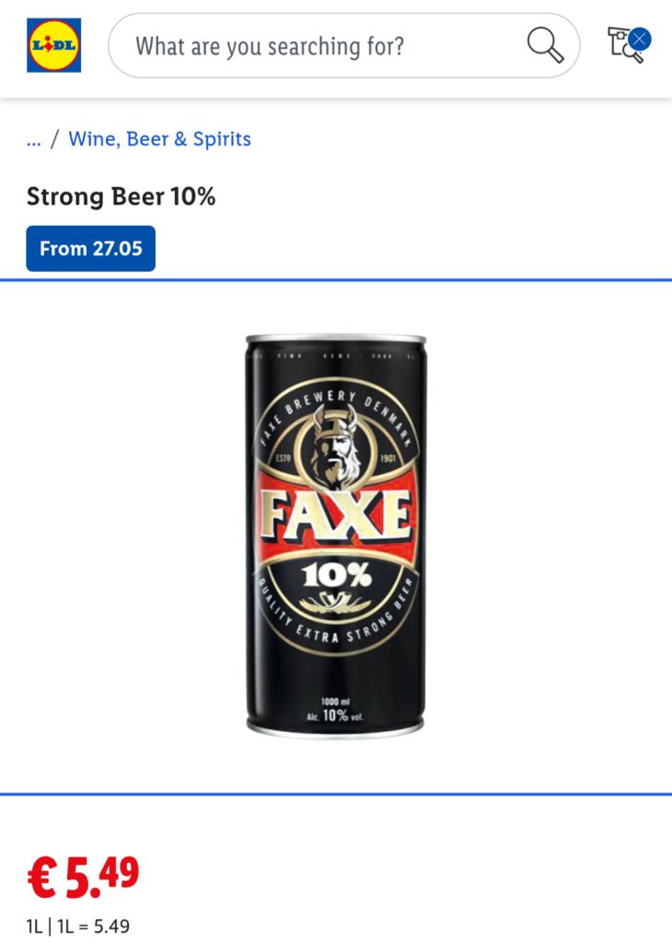The image size is (672, 944).
Task: Click the red € 5.49 price
Action: [83, 876]
